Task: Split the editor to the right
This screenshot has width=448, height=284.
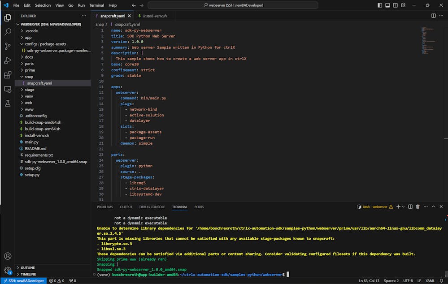Action: pos(433,16)
